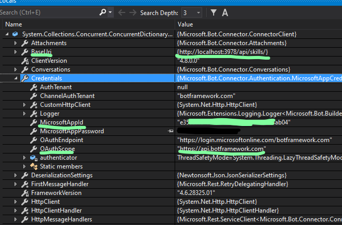This screenshot has width=342, height=225.
Task: Click the filter funnel icon
Action: (x=214, y=12)
